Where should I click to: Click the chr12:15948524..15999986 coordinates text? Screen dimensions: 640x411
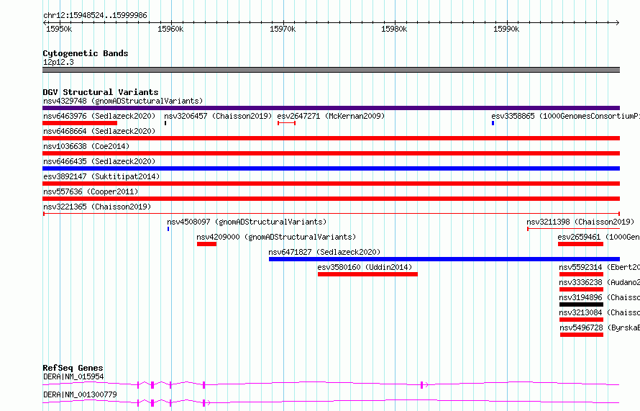coord(95,15)
